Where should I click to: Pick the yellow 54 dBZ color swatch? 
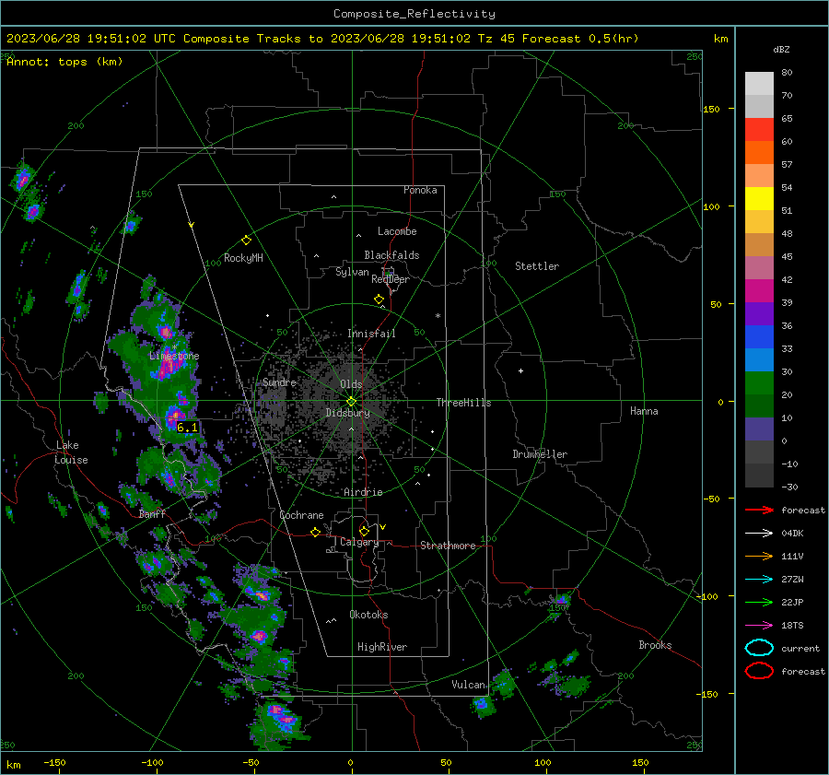click(759, 198)
